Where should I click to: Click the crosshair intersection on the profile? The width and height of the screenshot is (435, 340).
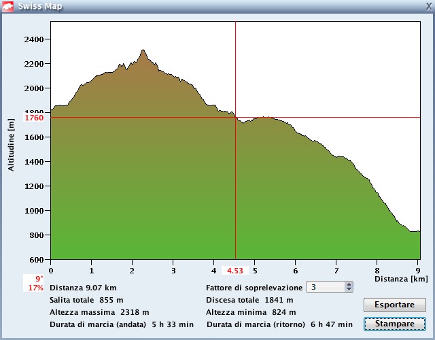point(235,117)
